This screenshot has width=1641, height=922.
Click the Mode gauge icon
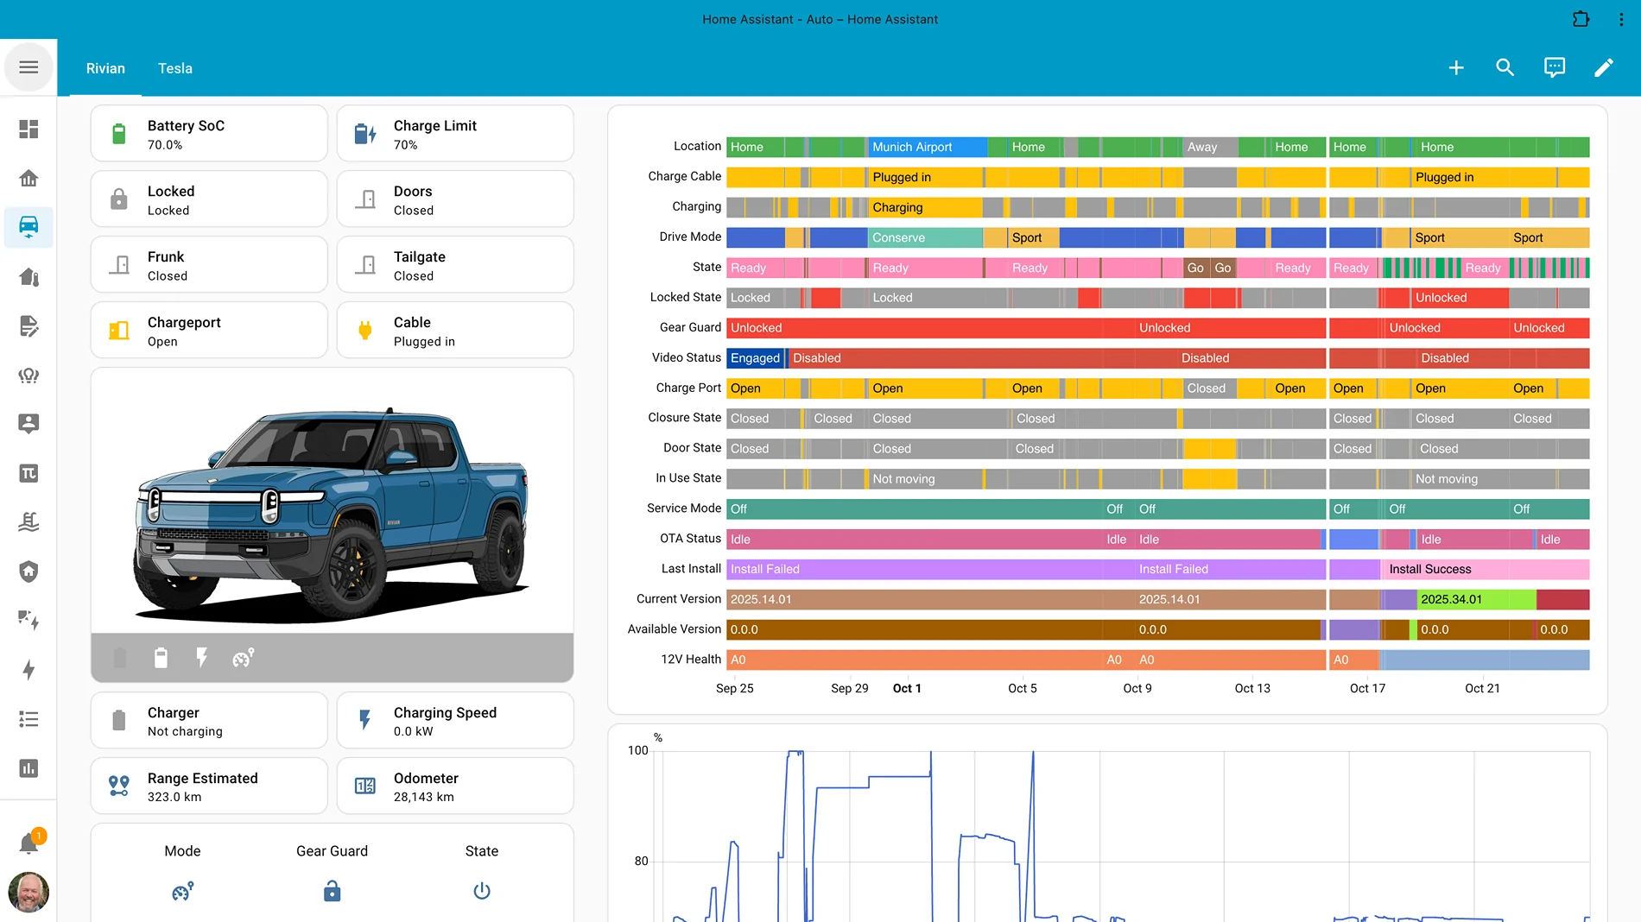click(x=182, y=891)
